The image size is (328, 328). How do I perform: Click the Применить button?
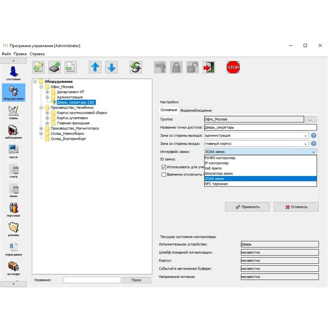click(x=247, y=207)
